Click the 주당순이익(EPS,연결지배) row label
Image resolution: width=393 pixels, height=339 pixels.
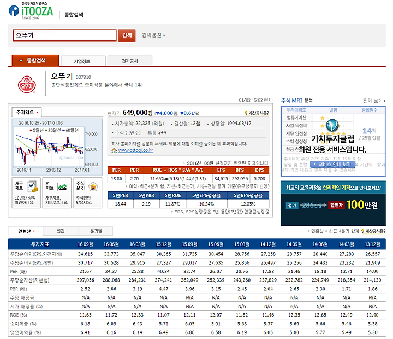coord(36,254)
